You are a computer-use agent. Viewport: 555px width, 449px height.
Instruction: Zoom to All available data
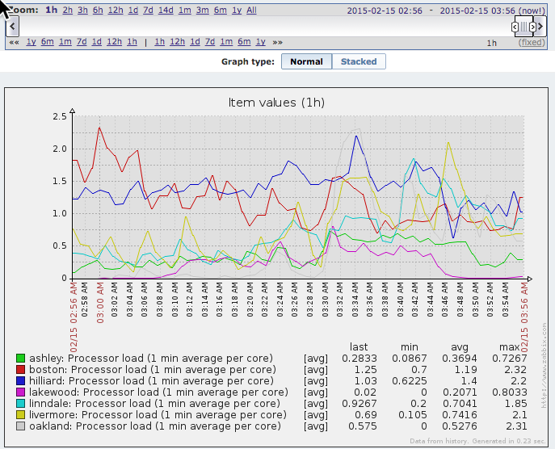(251, 10)
